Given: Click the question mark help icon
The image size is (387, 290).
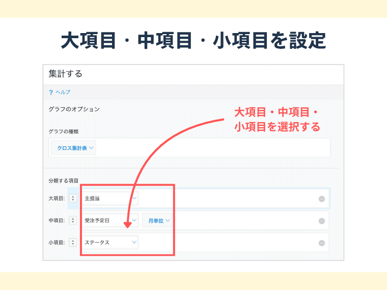Looking at the screenshot, I should (x=51, y=93).
